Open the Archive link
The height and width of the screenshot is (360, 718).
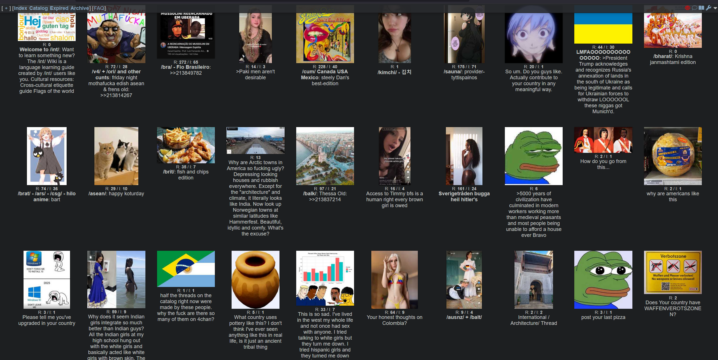80,8
